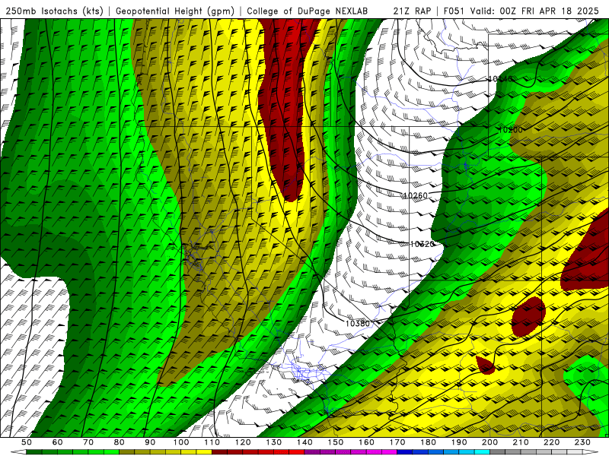The height and width of the screenshot is (456, 609).
Task: Click the 140 kts colorbar label
Action: [304, 442]
